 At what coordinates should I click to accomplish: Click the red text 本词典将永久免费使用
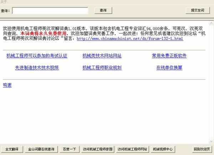click(x=43, y=33)
